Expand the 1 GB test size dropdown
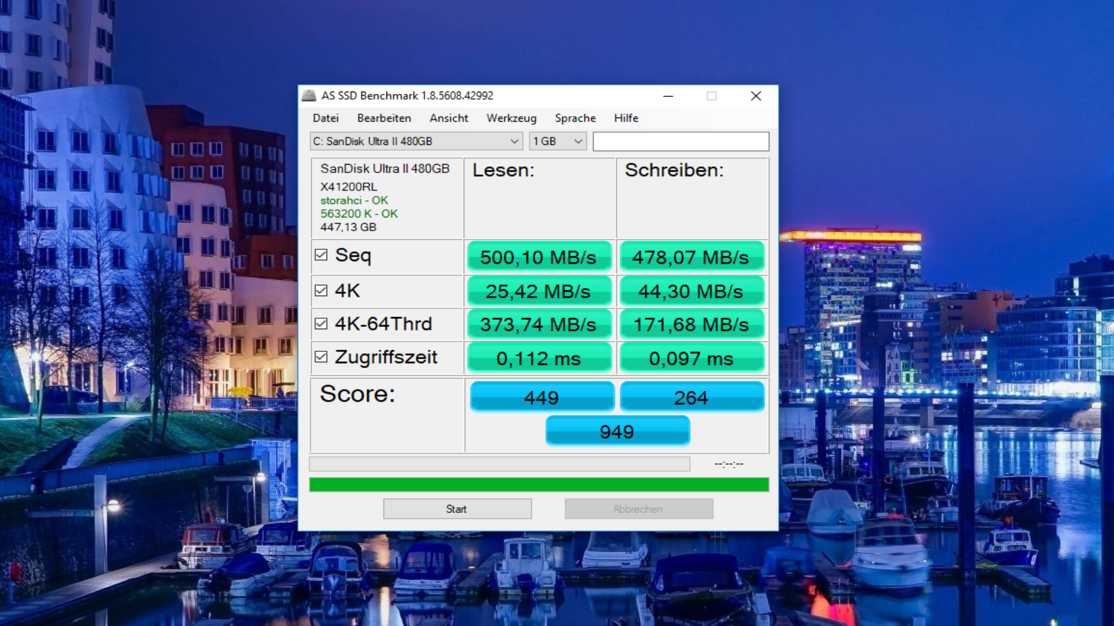1114x626 pixels. click(x=557, y=141)
